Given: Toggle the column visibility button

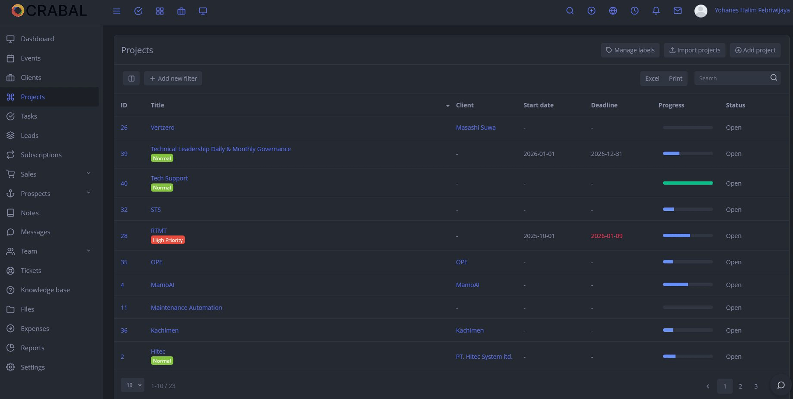Looking at the screenshot, I should [131, 78].
